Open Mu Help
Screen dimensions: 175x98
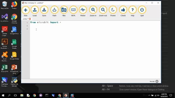pyautogui.click(x=132, y=11)
